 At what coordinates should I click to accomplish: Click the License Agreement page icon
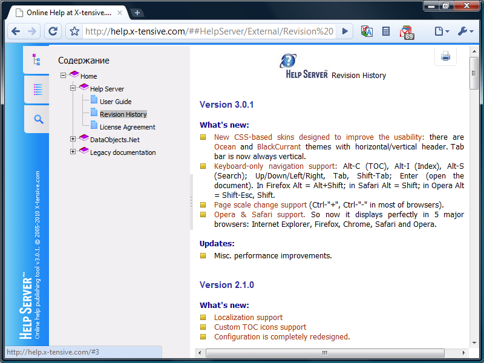point(94,125)
